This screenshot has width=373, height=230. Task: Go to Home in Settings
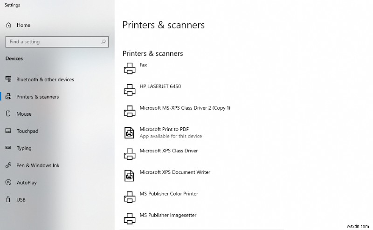(x=24, y=25)
